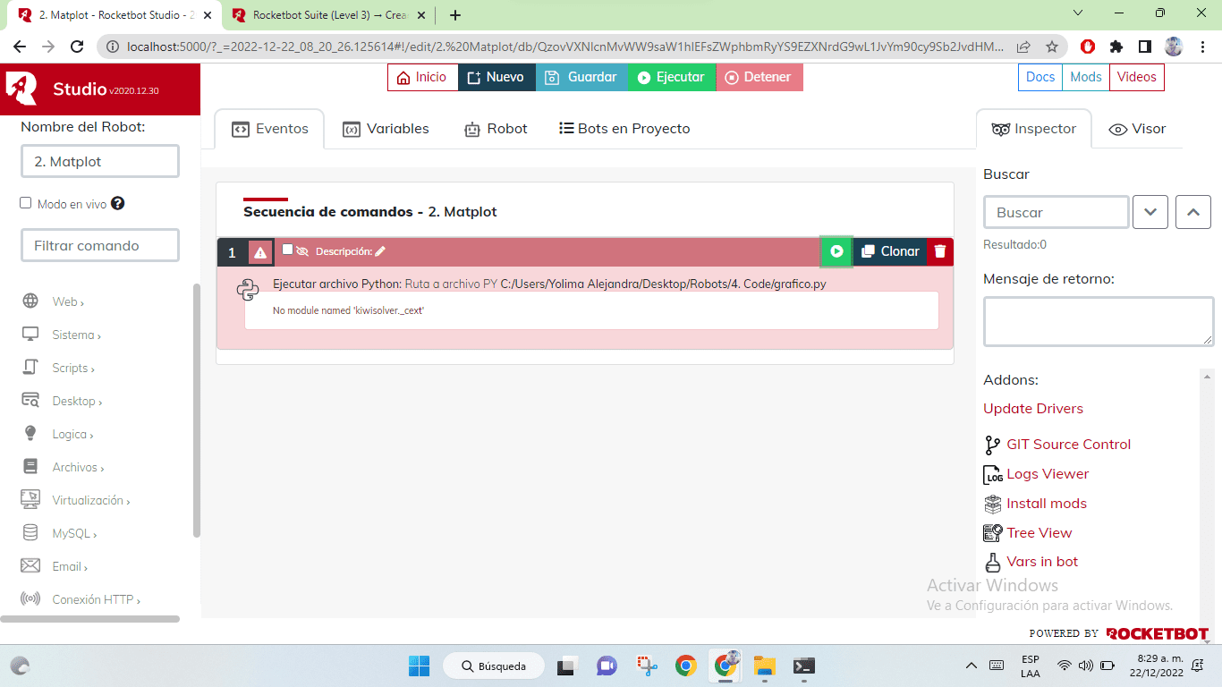Click the red warning icon on command 1
Viewport: 1222px width, 687px height.
tap(260, 252)
